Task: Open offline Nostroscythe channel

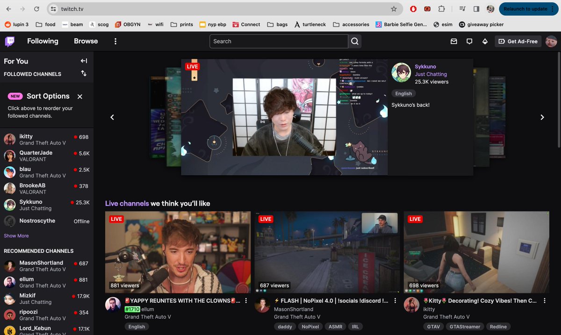Action: pyautogui.click(x=47, y=221)
